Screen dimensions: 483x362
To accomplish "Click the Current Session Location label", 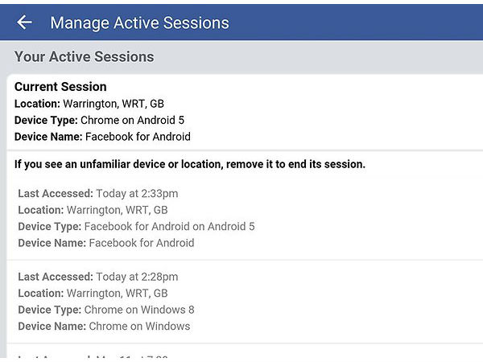I will pyautogui.click(x=37, y=104).
